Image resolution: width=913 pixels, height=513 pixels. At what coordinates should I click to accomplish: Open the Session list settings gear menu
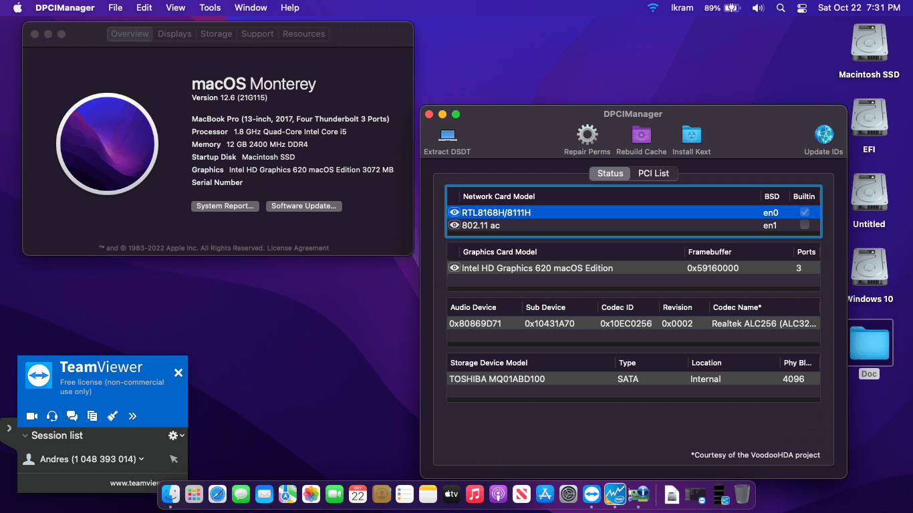172,435
